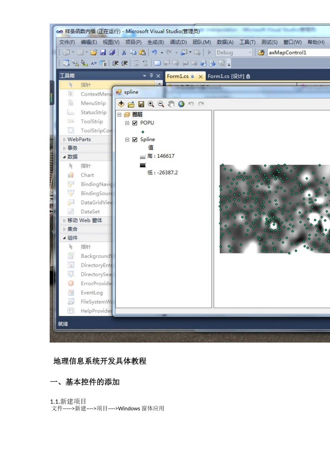This screenshot has width=330, height=466.
Task: Toggle the Spline layer checkbox
Action: click(135, 139)
